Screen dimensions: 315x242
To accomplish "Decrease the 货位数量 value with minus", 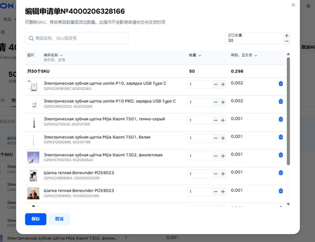I will pos(287,41).
